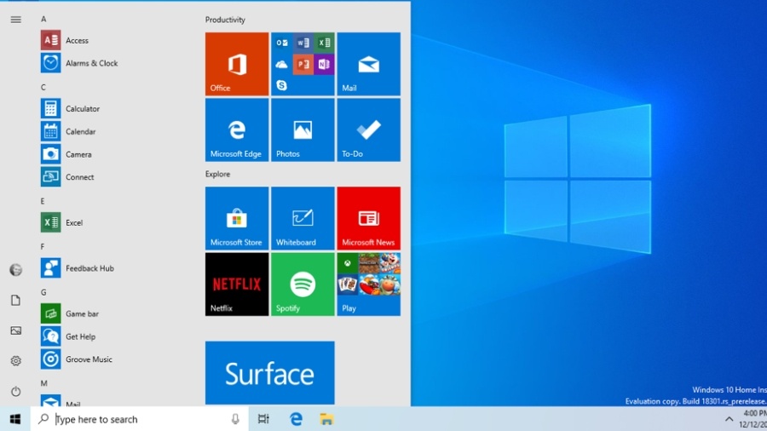Viewport: 767px width, 431px height.
Task: Open the Play games folder tile
Action: (368, 284)
